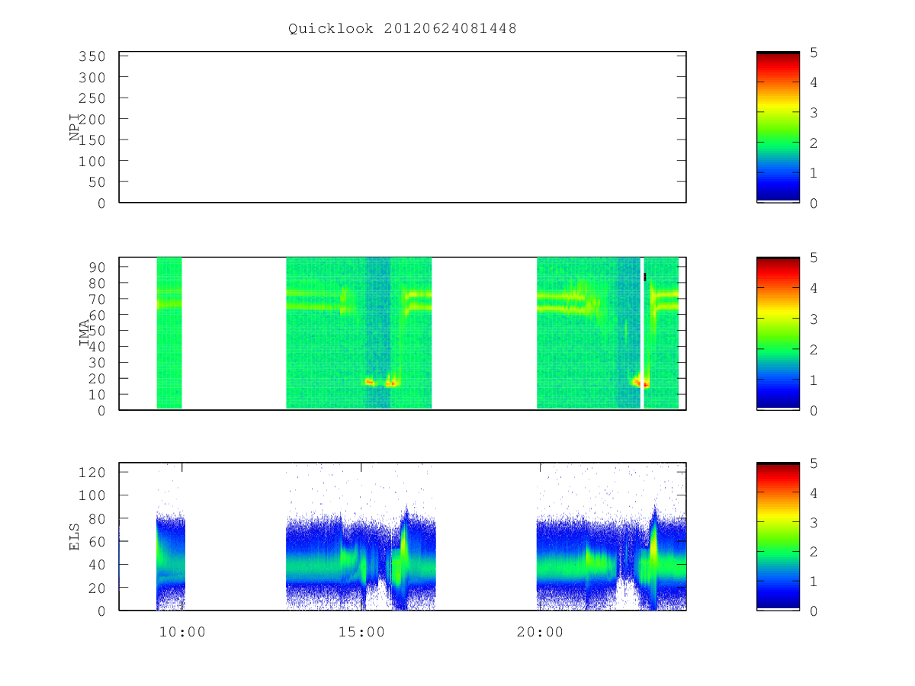Click the 2 label on NPI colorbar

point(814,143)
